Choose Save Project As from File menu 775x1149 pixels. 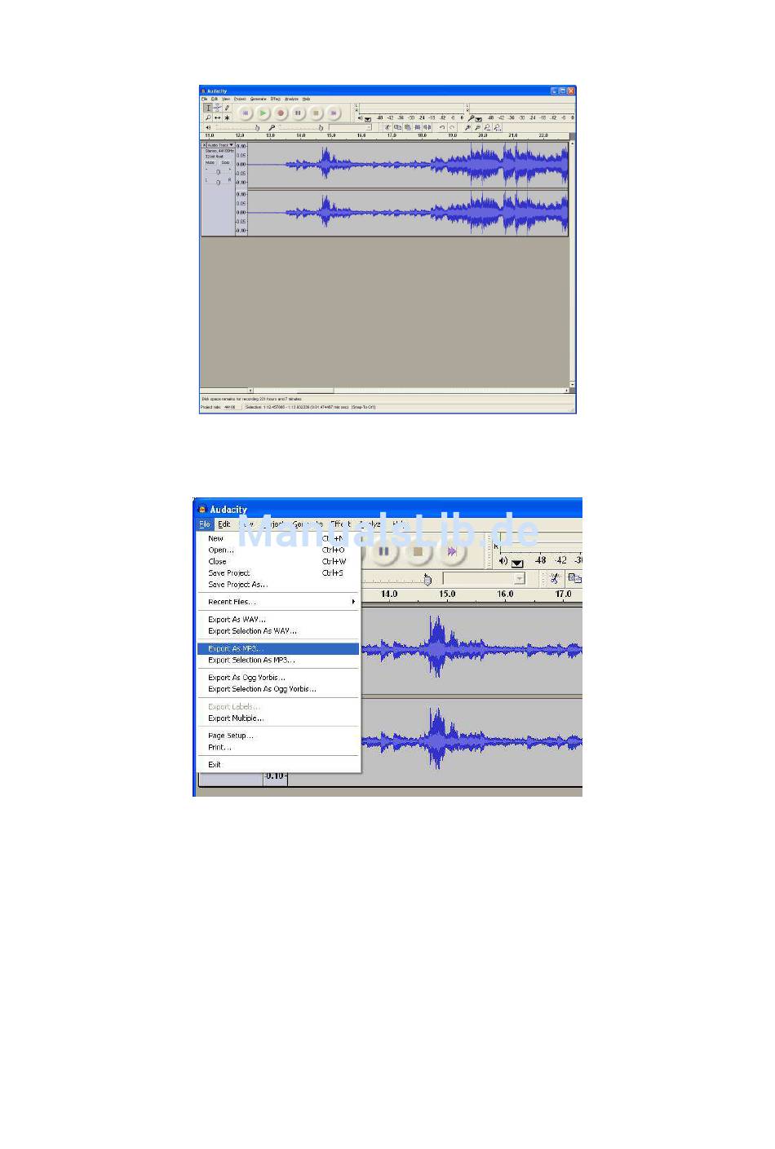pyautogui.click(x=278, y=585)
